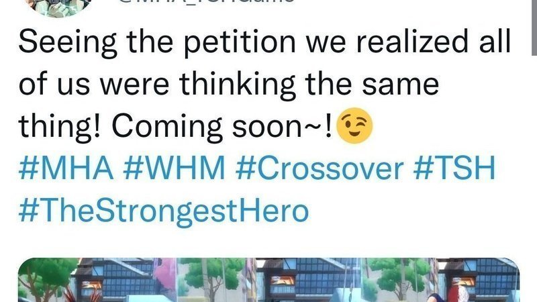Viewport: 537px width, 302px height.
Task: Open the tweet author's profile avatar
Action: click(x=59, y=7)
